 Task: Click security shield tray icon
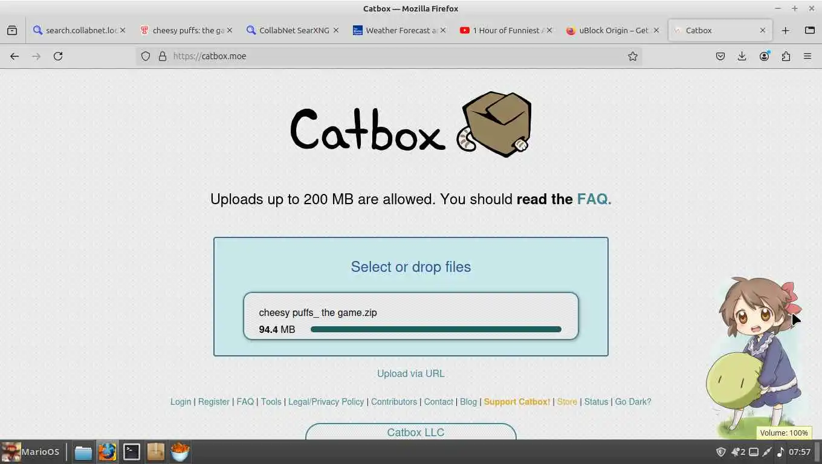click(x=720, y=452)
